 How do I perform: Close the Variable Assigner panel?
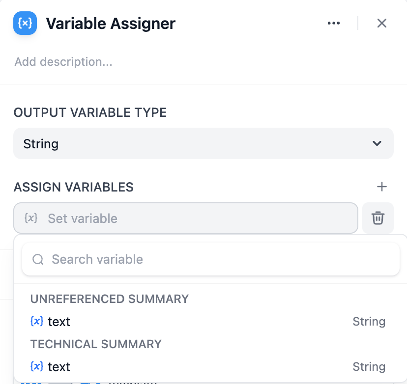(x=382, y=23)
